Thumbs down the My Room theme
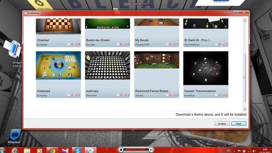Screen dimensions: 272x153 pyautogui.click(x=174, y=44)
